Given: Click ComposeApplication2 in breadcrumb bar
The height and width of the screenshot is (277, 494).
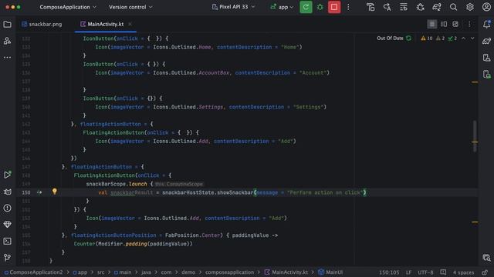Looking at the screenshot, I should pyautogui.click(x=33, y=272).
